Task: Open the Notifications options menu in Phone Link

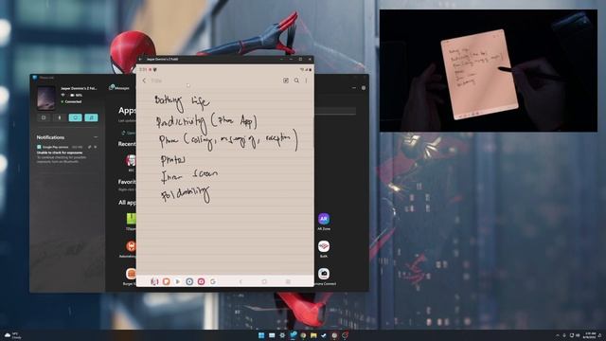Action: [96, 137]
